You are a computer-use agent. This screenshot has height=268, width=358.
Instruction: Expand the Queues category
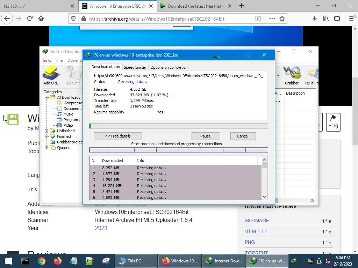tap(46, 148)
